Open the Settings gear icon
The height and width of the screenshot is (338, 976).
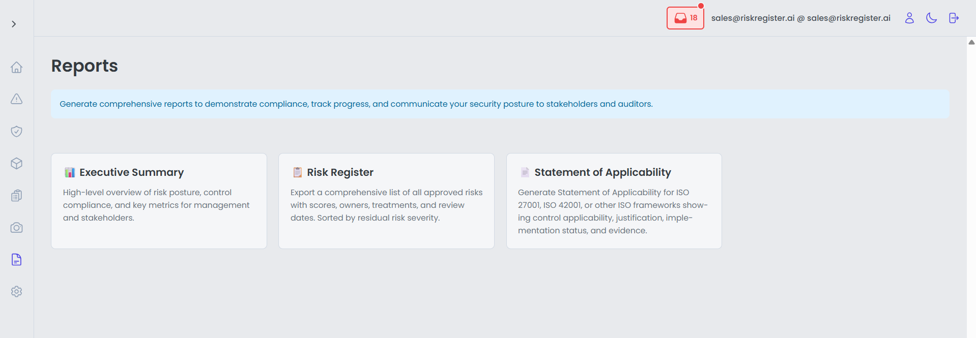coord(17,292)
